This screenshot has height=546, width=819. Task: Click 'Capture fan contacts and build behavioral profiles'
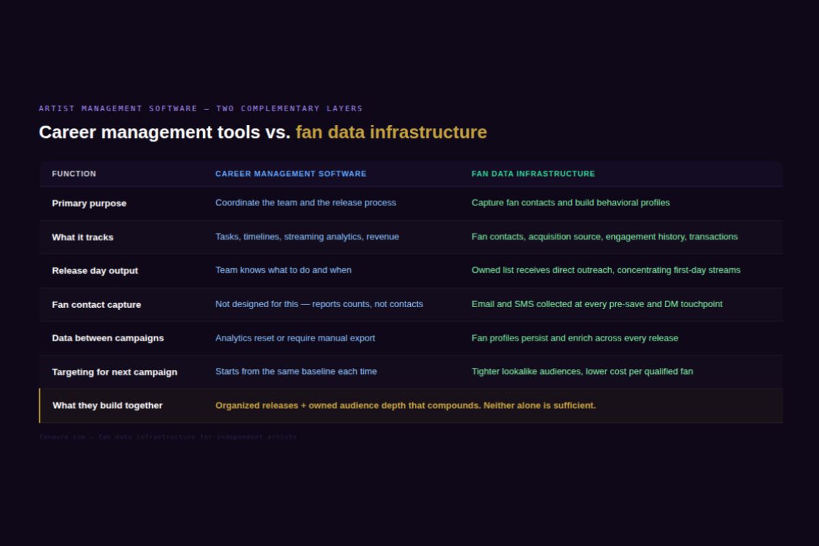pyautogui.click(x=571, y=203)
